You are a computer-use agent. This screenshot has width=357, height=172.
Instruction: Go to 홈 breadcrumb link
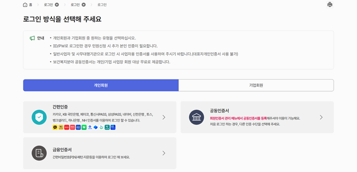(30, 5)
